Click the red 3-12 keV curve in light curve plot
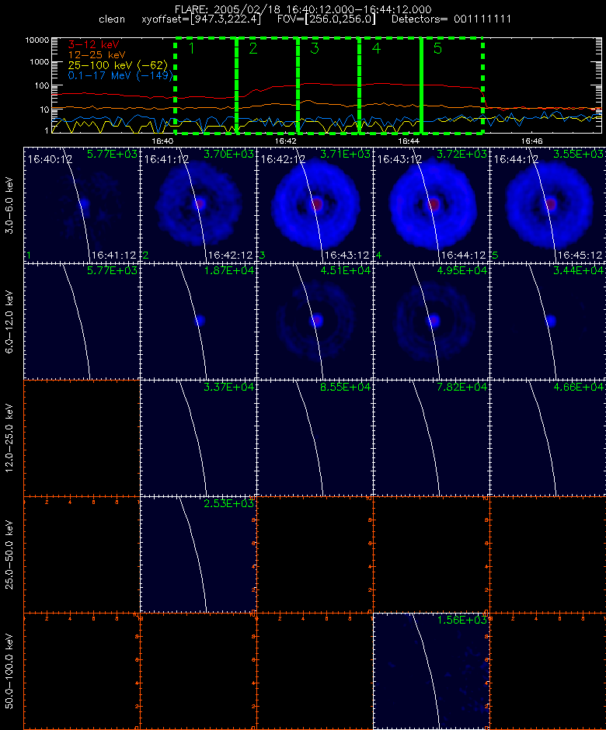This screenshot has height=730, width=606. point(326,85)
